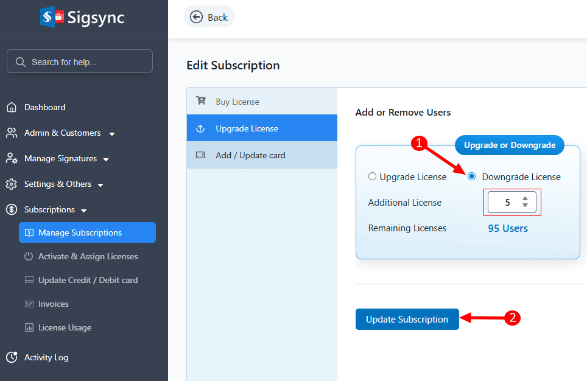Screen dimensions: 587x381
Task: Increase Additional License with up arrow
Action: (x=525, y=198)
